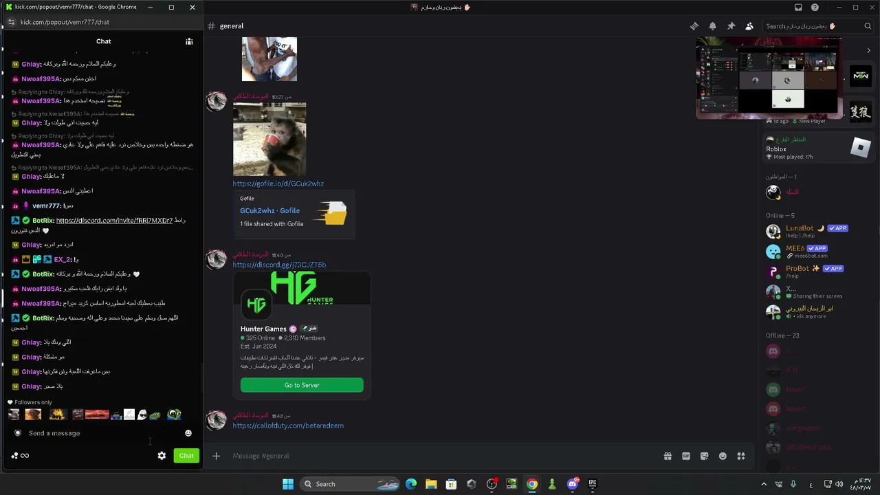Open GCuk2whz - Gofile embed title

(269, 210)
